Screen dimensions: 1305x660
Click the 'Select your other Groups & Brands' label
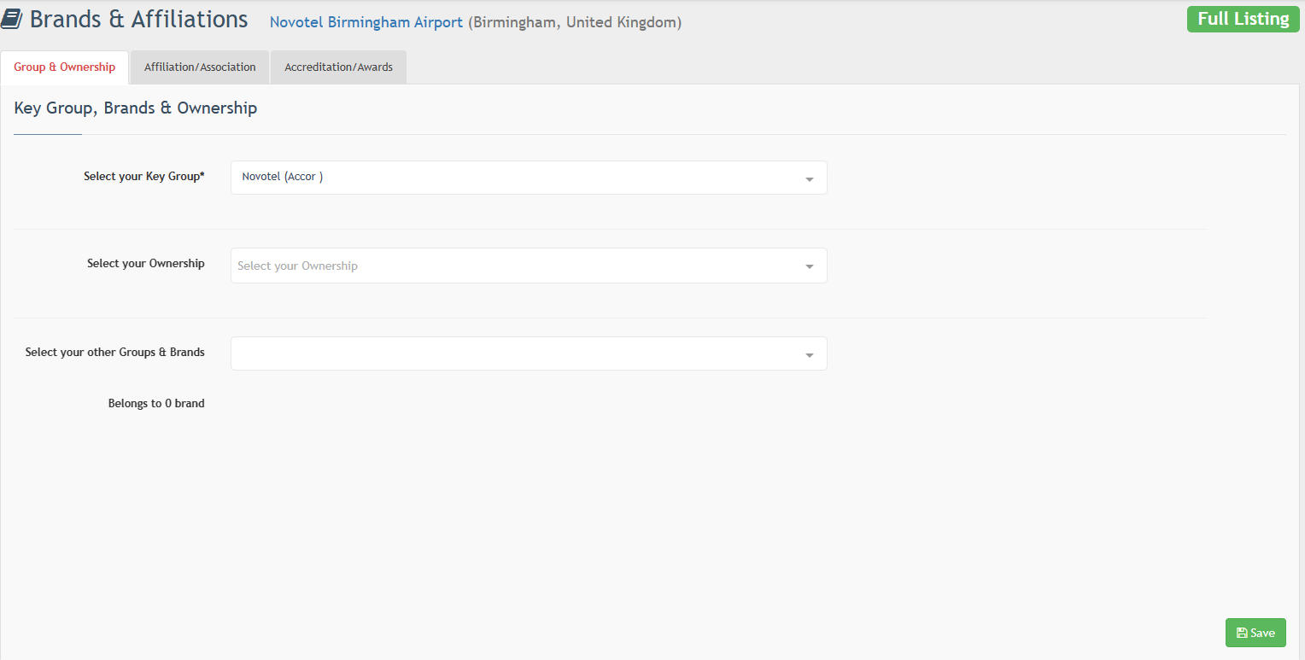115,352
